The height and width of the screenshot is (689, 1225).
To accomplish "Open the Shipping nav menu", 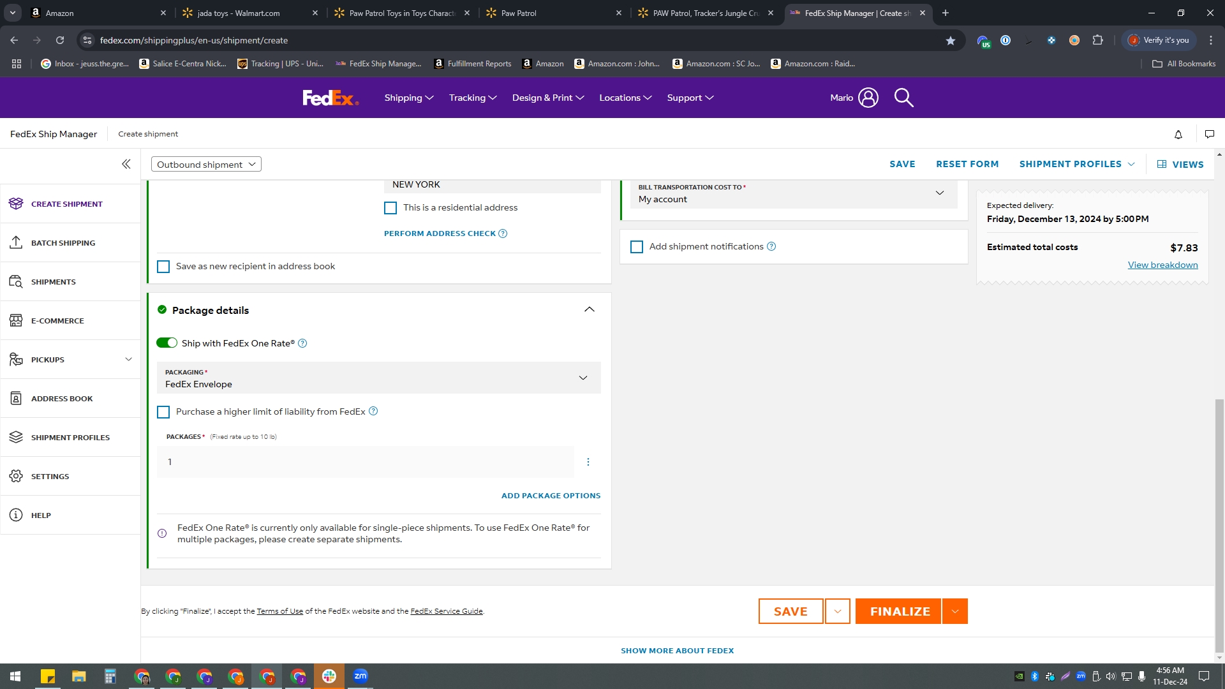I will pos(409,98).
